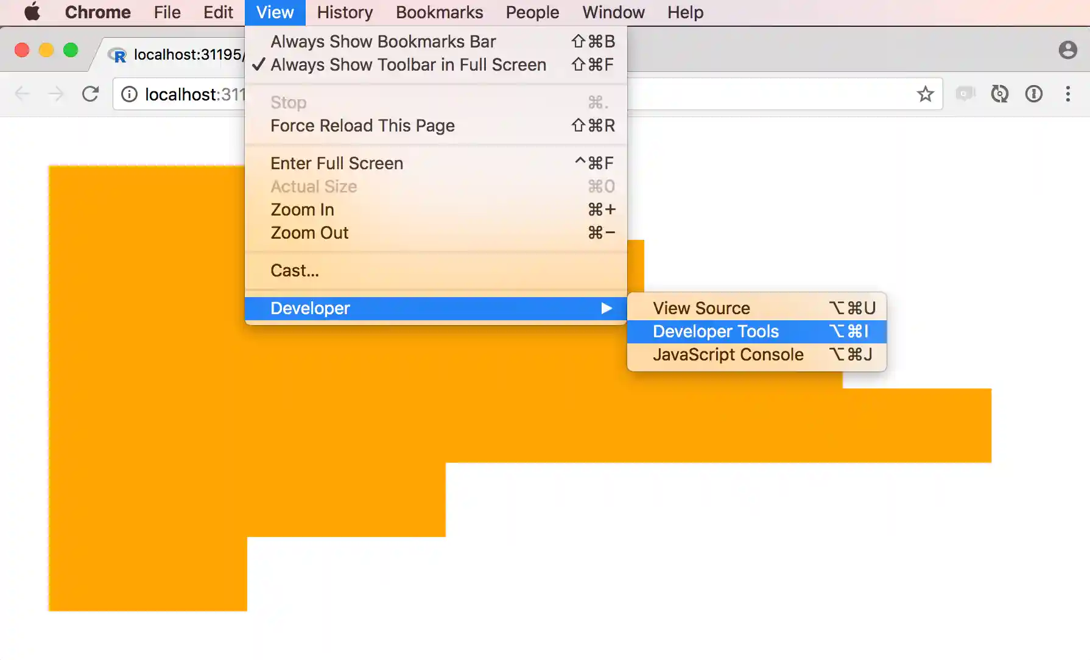
Task: Select the localhost:31195 browser tab
Action: 177,55
